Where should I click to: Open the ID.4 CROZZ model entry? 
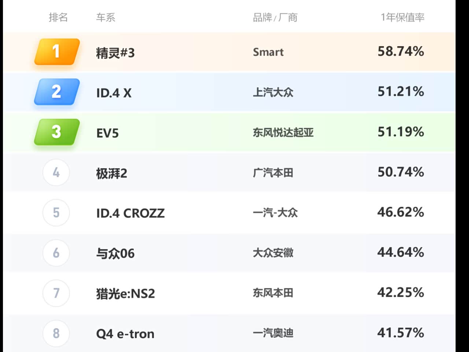click(x=130, y=213)
